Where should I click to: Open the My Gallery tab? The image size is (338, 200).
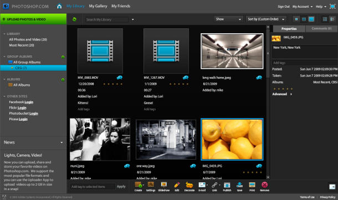(98, 6)
